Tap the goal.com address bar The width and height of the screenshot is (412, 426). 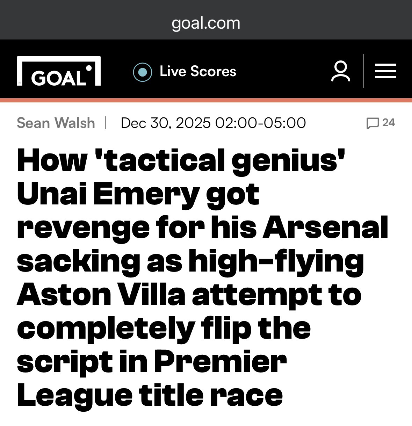tap(206, 23)
